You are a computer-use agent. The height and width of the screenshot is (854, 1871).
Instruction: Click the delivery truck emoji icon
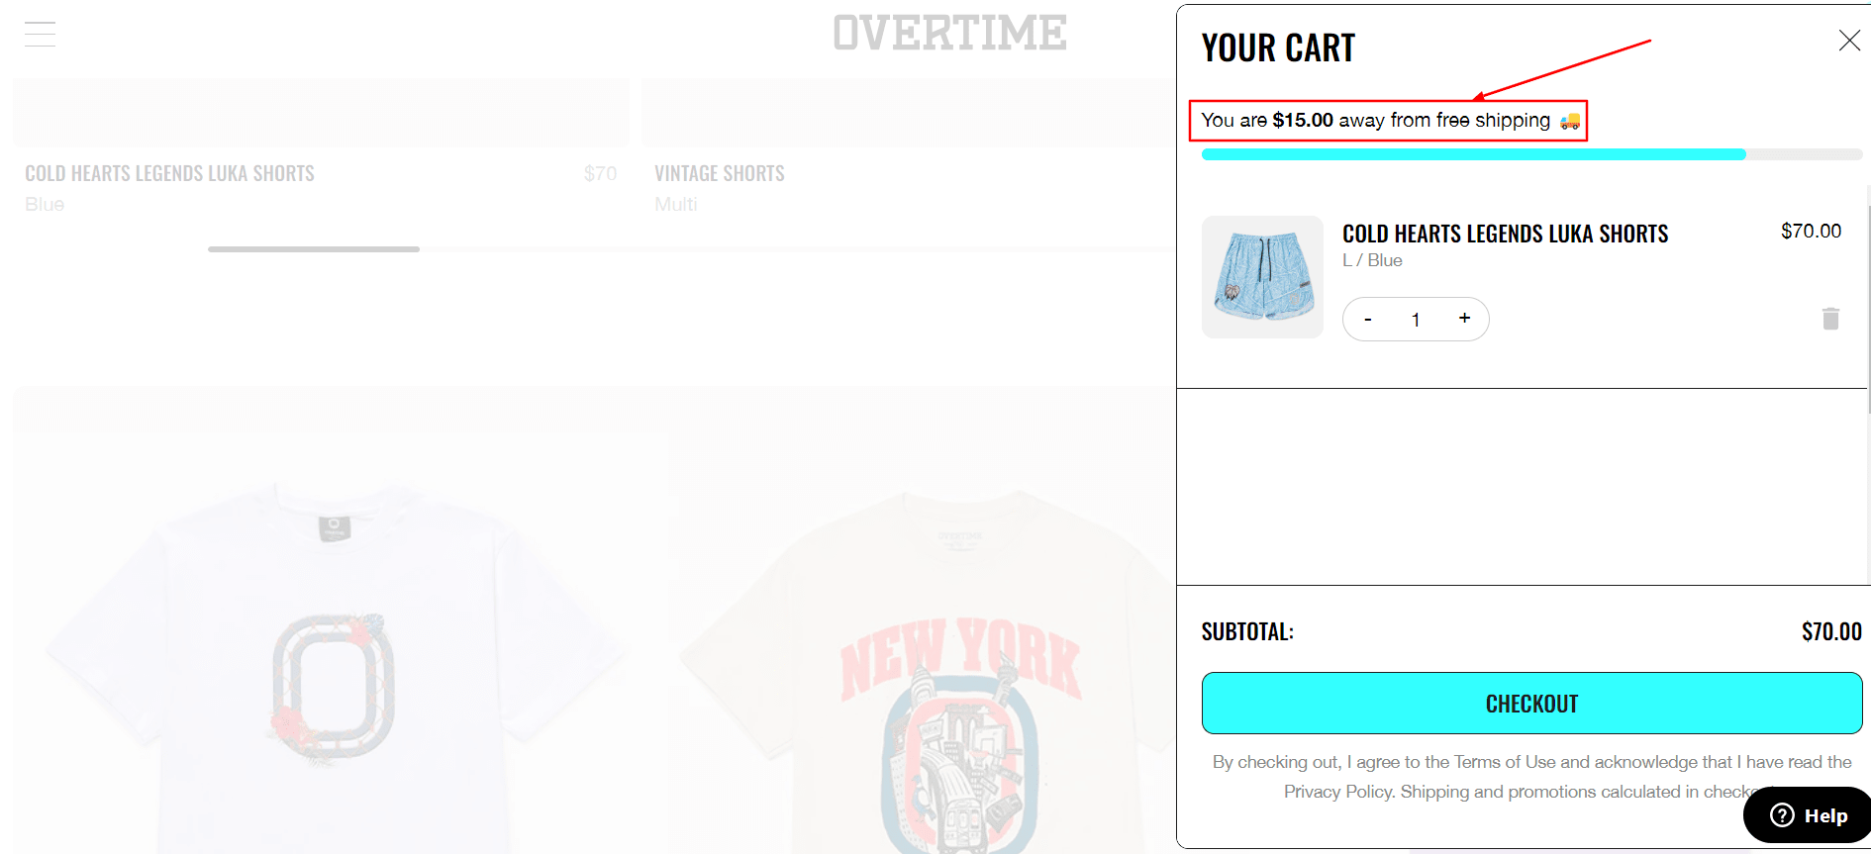point(1570,122)
